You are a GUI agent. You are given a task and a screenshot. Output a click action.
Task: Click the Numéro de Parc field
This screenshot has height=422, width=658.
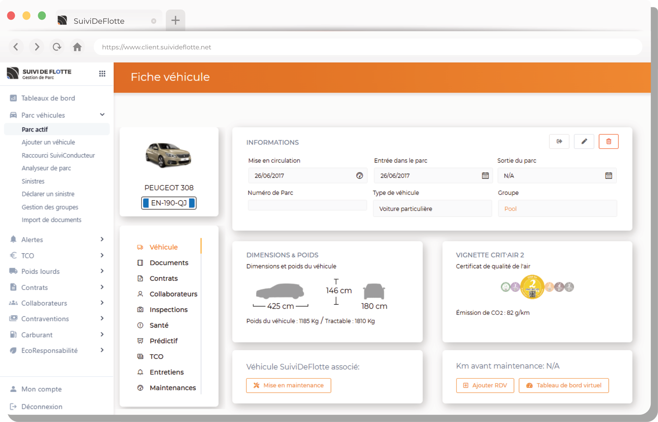[307, 206]
